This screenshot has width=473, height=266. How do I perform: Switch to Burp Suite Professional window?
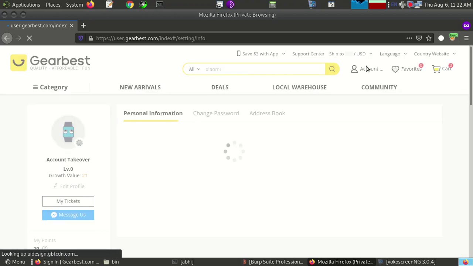pyautogui.click(x=272, y=262)
